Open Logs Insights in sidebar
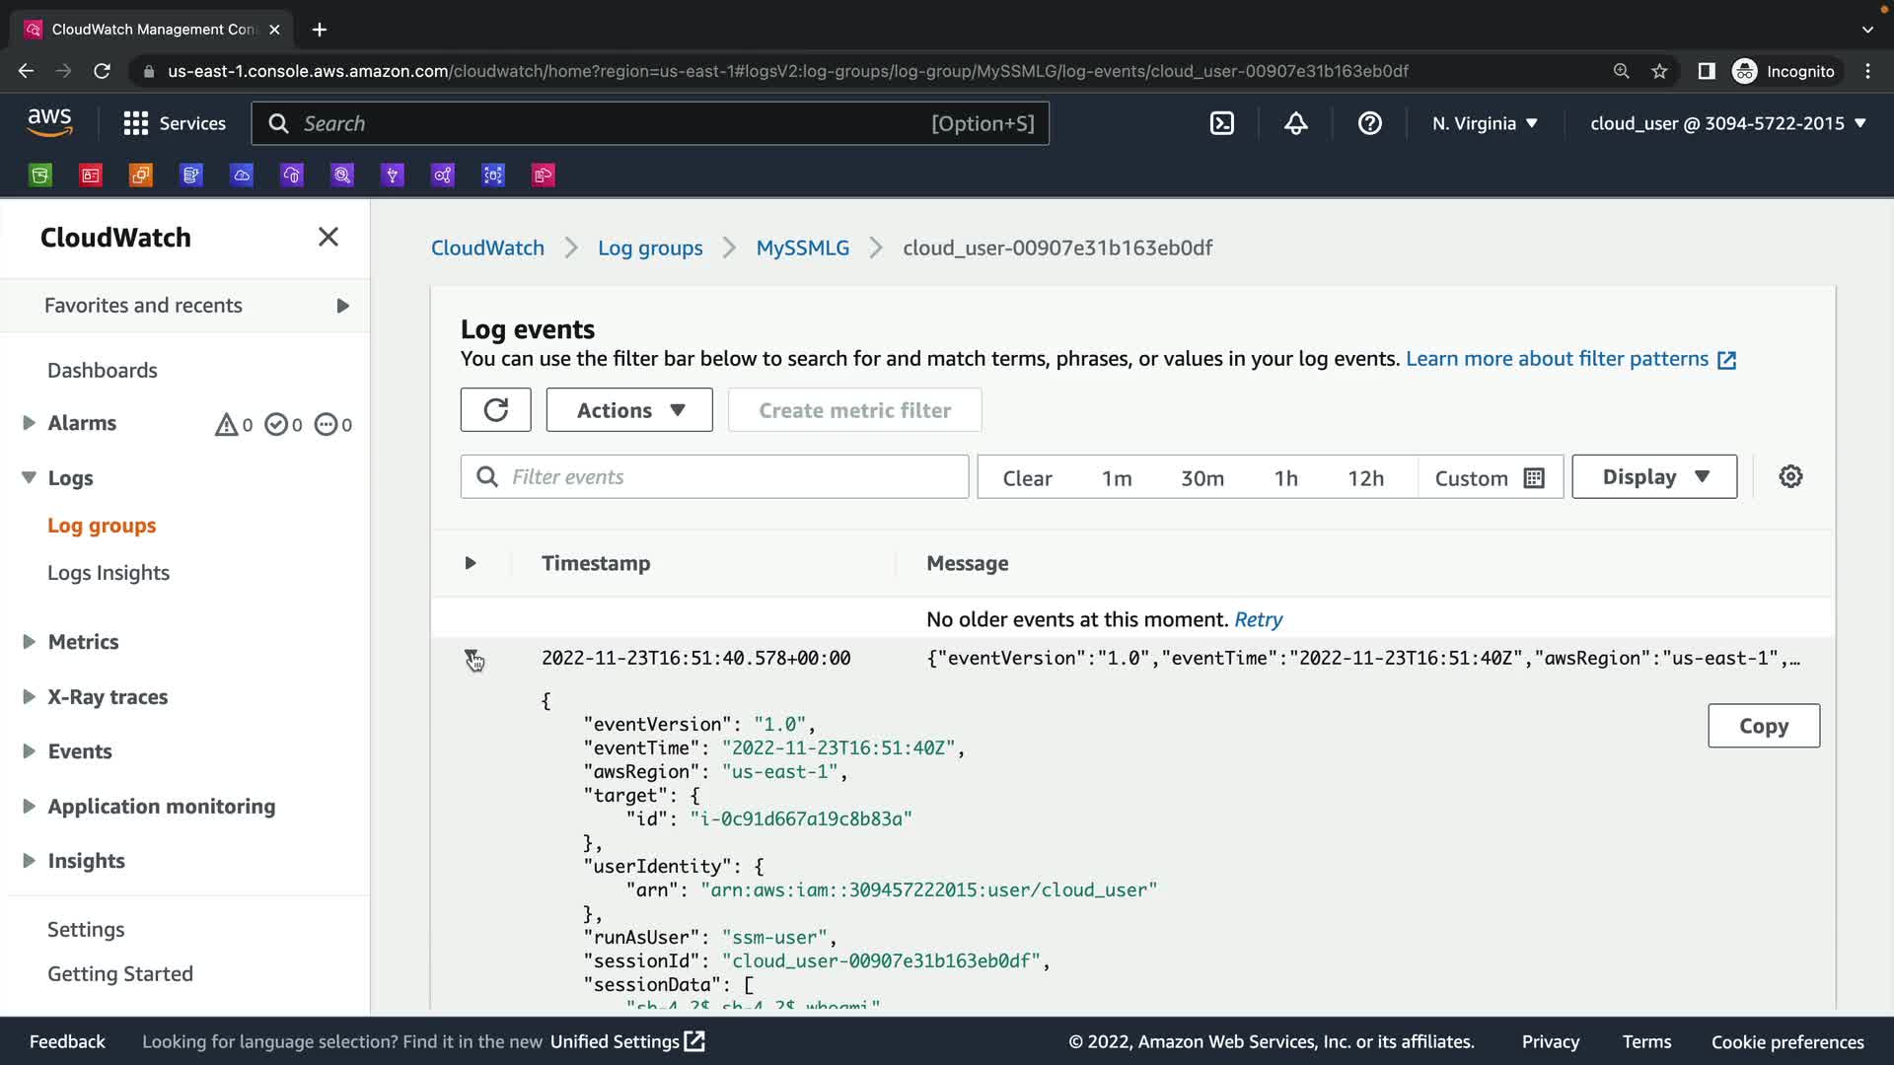1894x1065 pixels. tap(108, 572)
